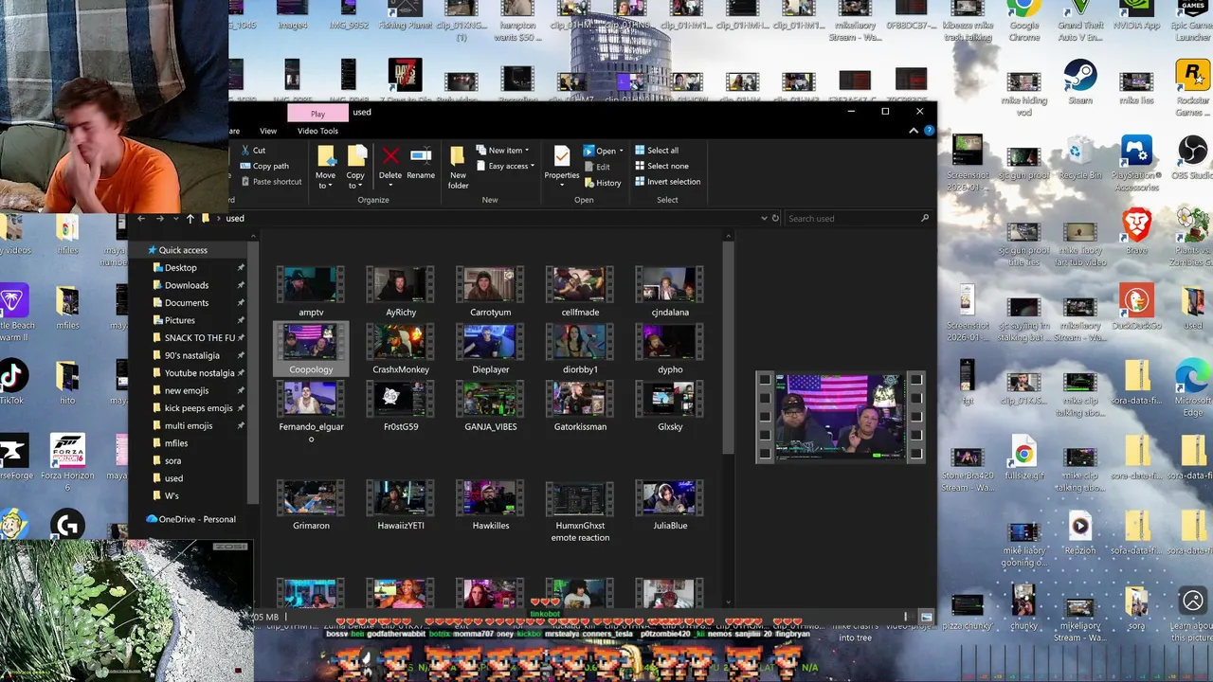Show previous locations in the address bar dropdown
This screenshot has width=1213, height=682.
tap(764, 219)
